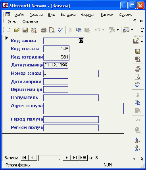Open file with the folder icon
This screenshot has height=170, width=146.
coord(17,30)
